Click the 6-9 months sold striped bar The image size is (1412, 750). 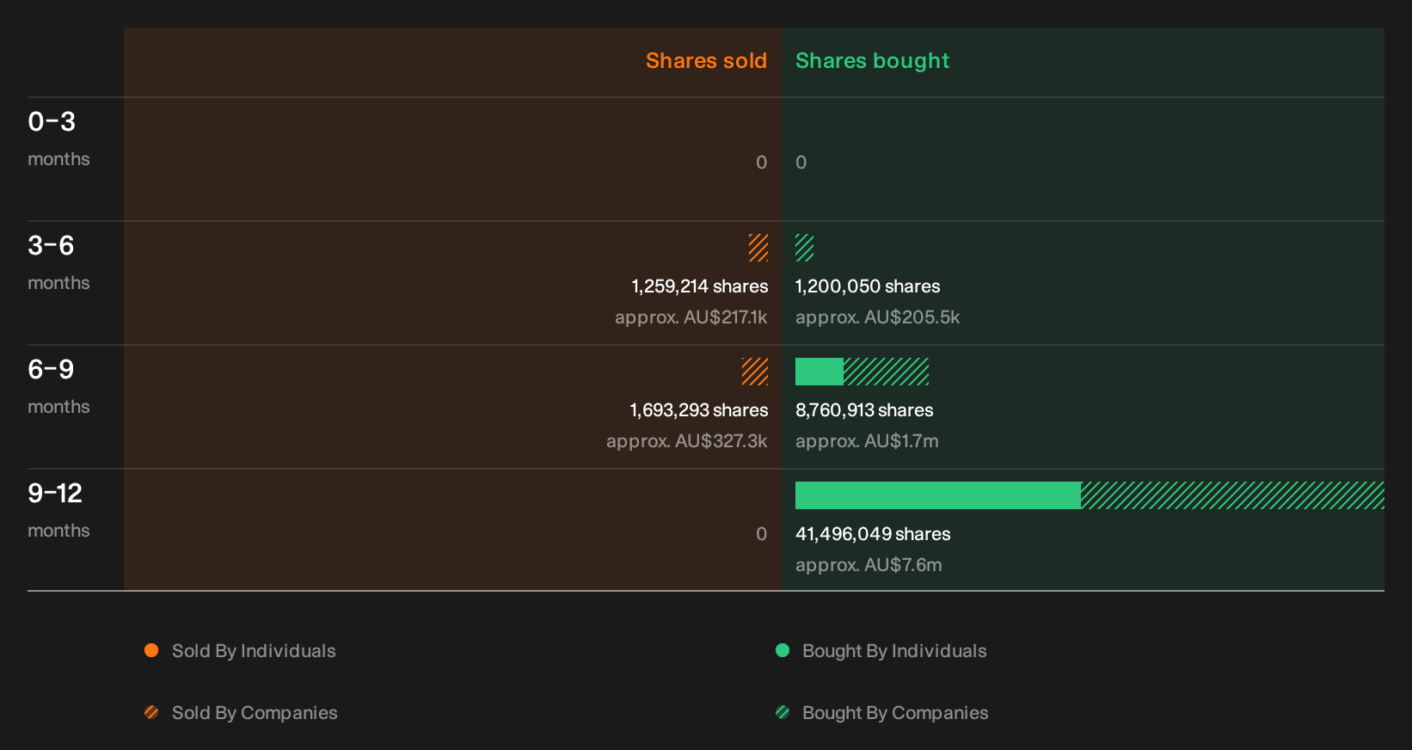[x=755, y=372]
